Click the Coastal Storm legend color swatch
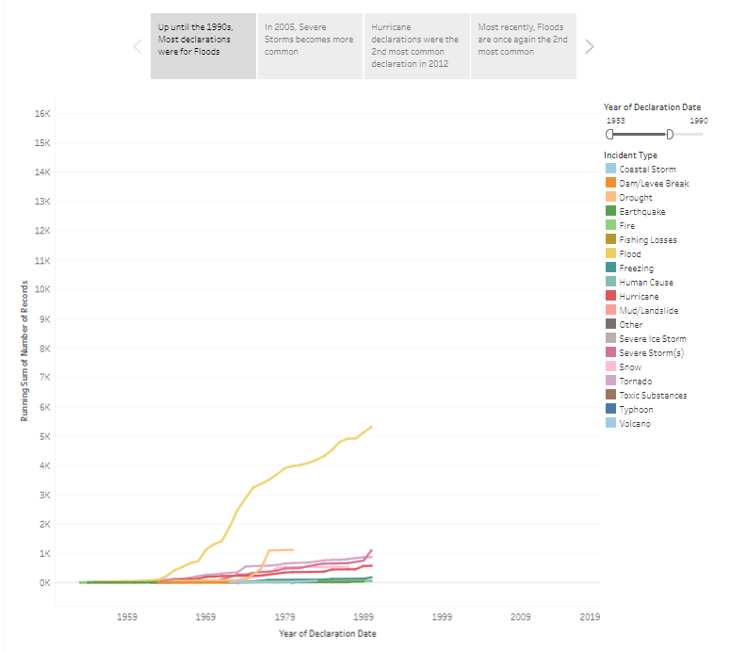 (x=610, y=170)
